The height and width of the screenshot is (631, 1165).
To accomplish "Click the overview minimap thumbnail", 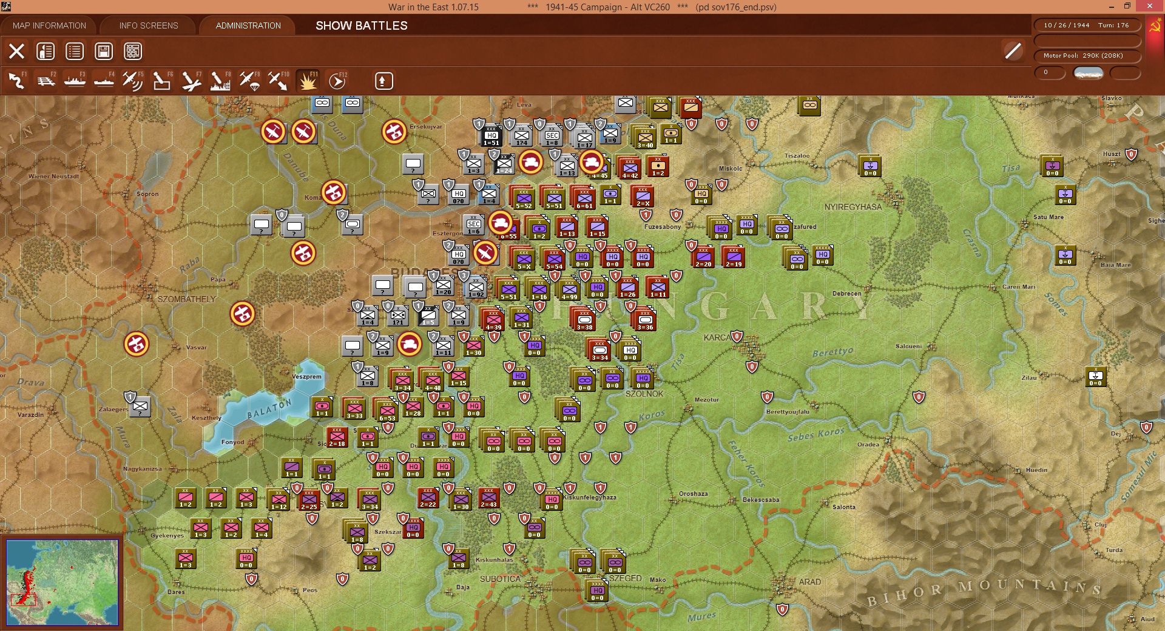I will (62, 582).
